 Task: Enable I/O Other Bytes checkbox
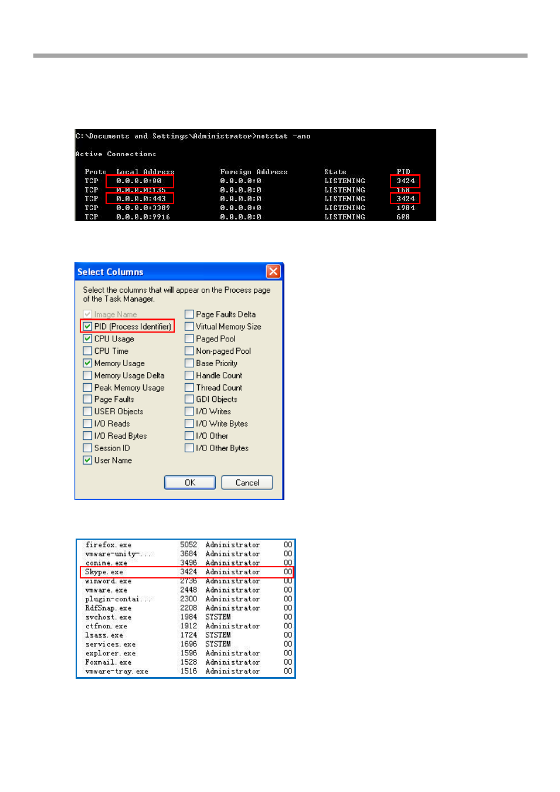tap(189, 448)
